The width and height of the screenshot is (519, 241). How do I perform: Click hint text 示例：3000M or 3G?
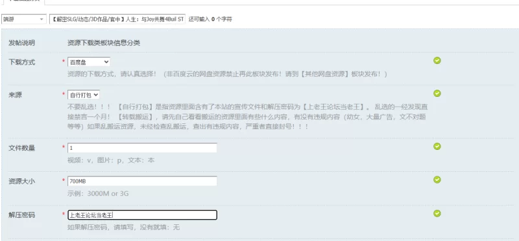coord(98,194)
